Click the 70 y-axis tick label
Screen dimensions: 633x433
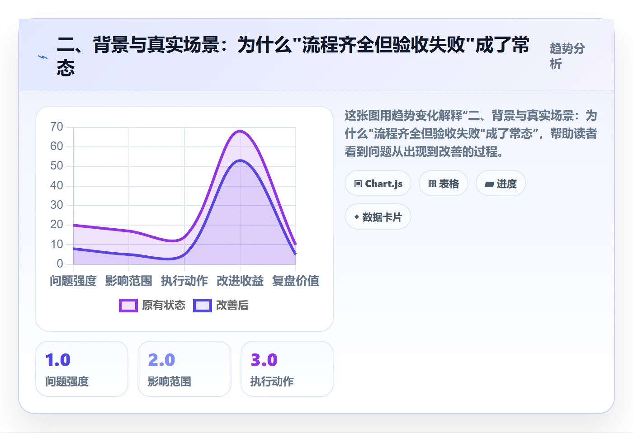tap(57, 127)
